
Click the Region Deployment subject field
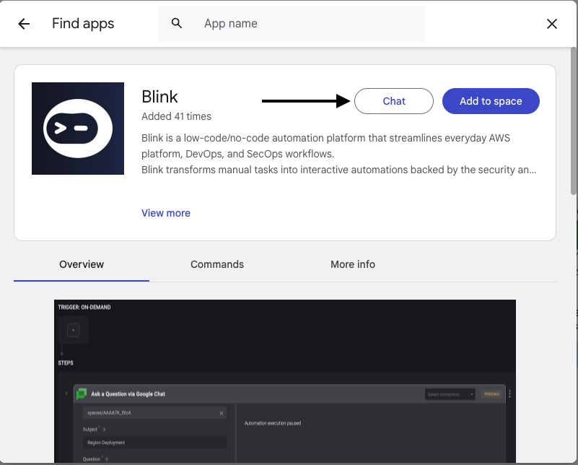tap(155, 443)
